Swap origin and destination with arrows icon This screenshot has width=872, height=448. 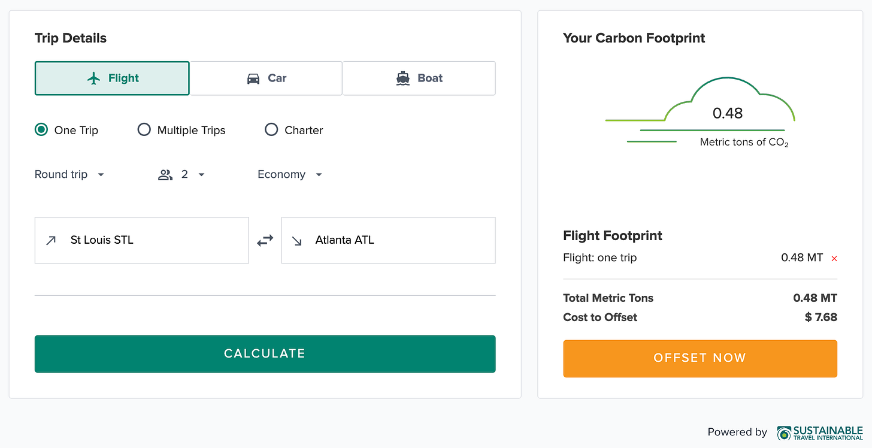[265, 240]
